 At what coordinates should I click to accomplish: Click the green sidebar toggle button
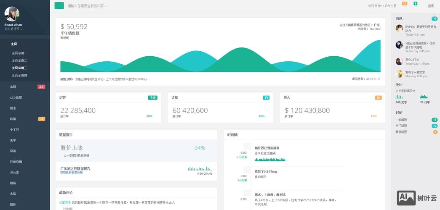coord(59,5)
